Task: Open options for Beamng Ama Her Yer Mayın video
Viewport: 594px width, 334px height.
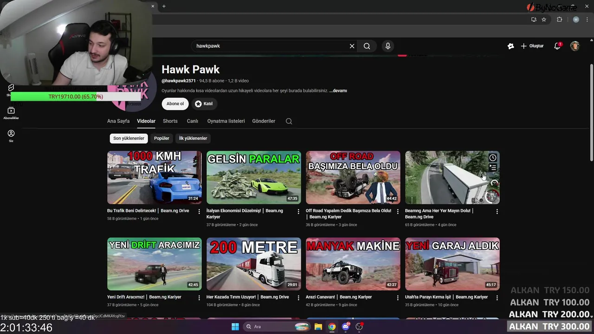Action: (497, 212)
